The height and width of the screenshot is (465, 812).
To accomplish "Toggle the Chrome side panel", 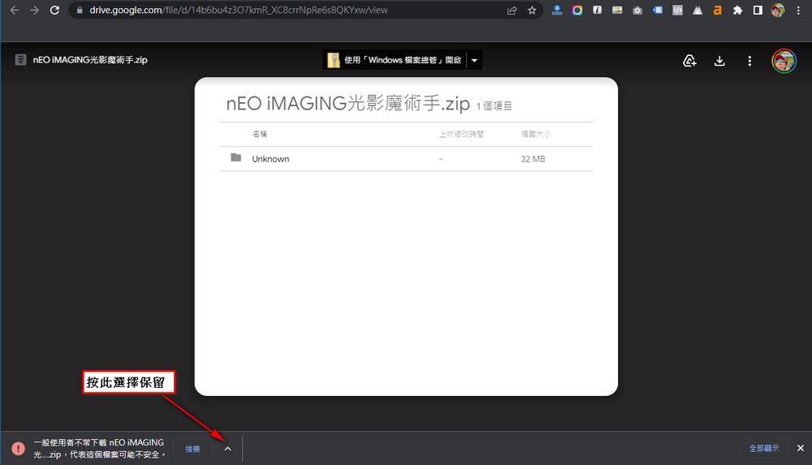I will 757,11.
